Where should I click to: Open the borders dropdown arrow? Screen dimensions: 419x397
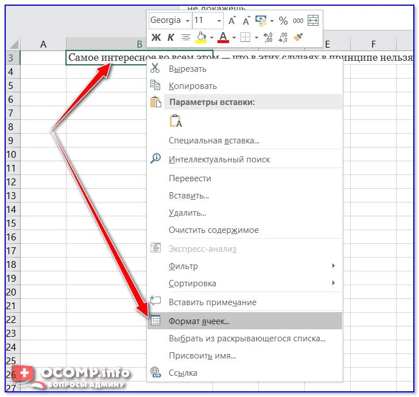tap(257, 37)
